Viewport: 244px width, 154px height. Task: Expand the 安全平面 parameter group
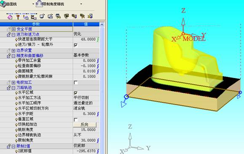point(13,29)
